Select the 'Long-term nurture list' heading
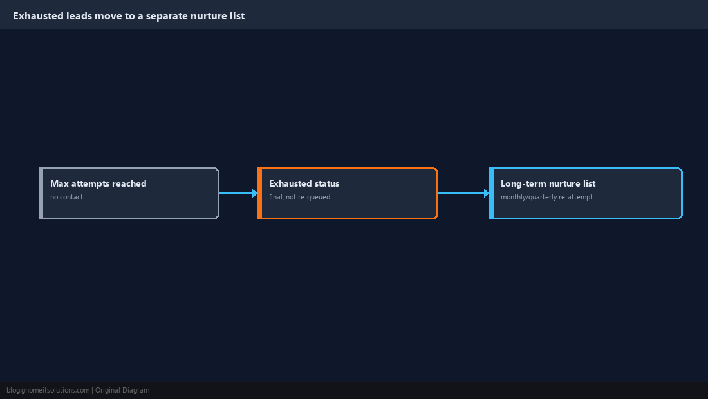708x399 pixels. tap(548, 183)
